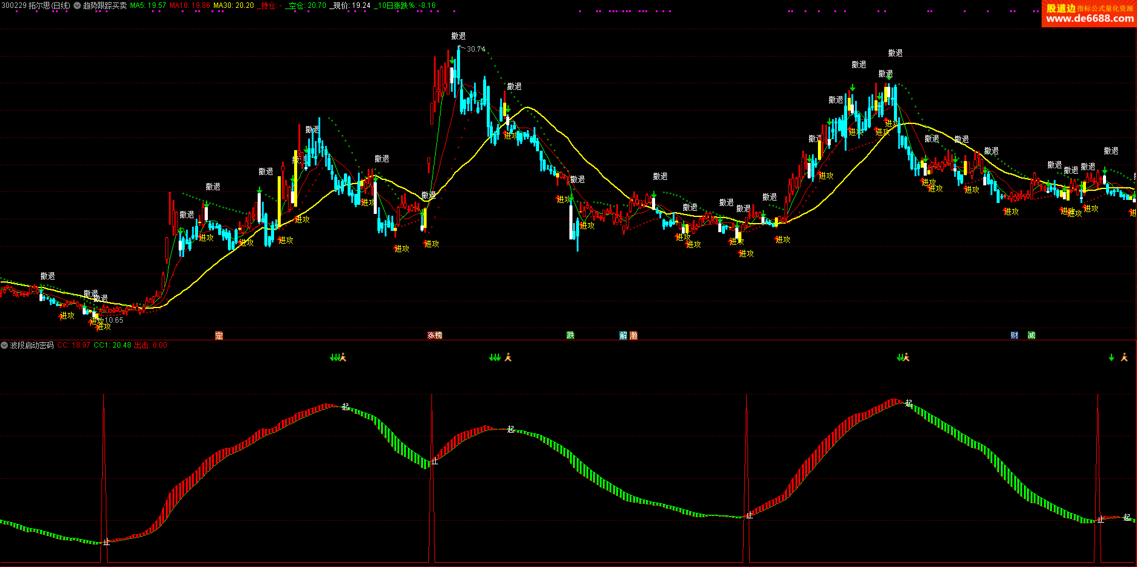This screenshot has width=1137, height=567.
Task: Select the MA10 moving average label
Action: point(190,5)
